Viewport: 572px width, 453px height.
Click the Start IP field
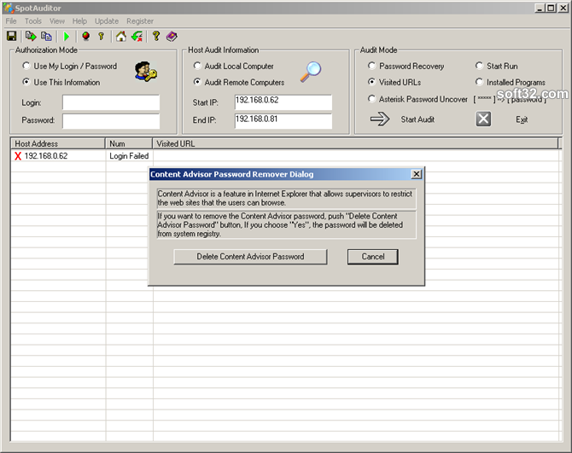coord(283,102)
